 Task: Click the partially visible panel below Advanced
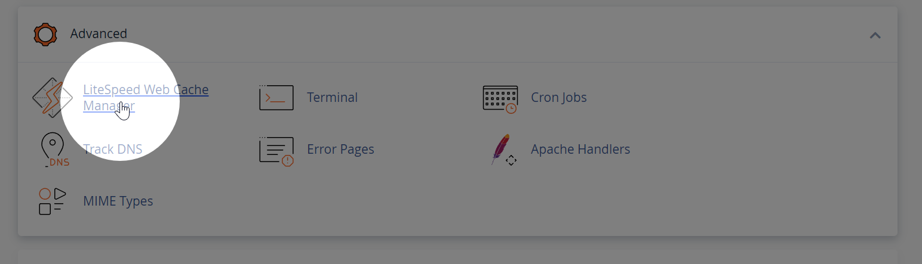[x=457, y=257]
